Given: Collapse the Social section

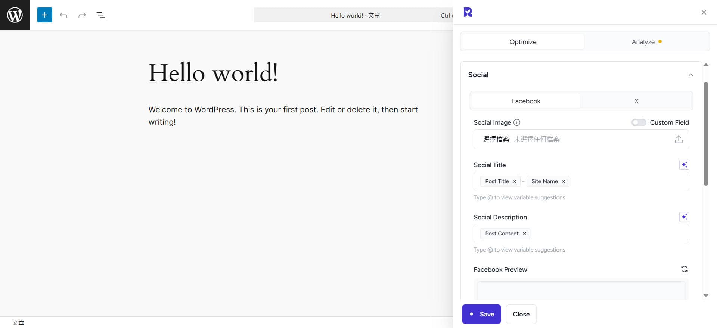Looking at the screenshot, I should [x=690, y=75].
